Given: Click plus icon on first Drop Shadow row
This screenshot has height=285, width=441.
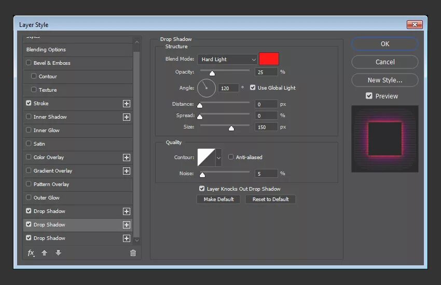Looking at the screenshot, I should tap(127, 211).
